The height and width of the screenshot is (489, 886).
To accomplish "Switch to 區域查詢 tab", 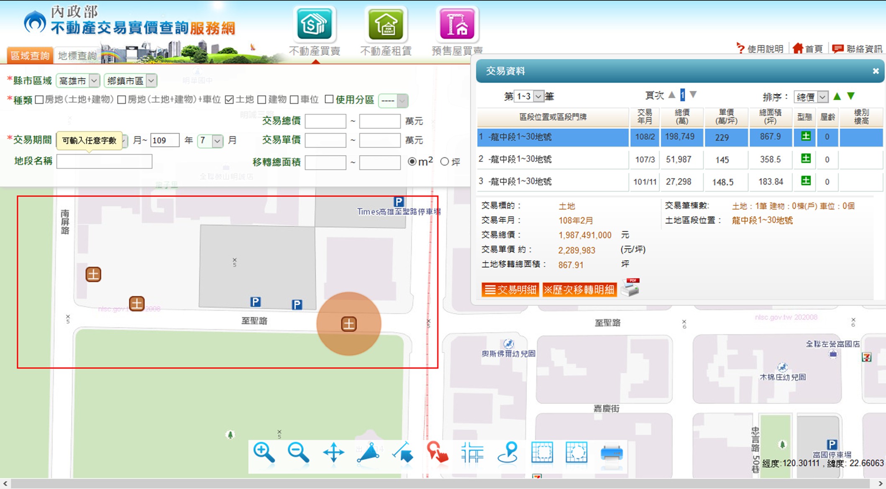I will [x=30, y=56].
